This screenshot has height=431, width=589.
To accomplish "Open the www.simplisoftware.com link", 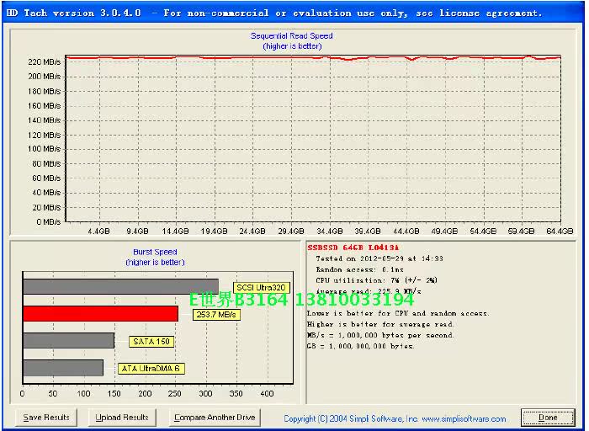I will (x=464, y=418).
